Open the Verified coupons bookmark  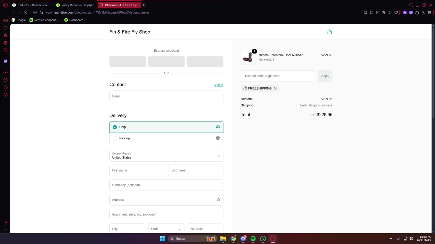coord(44,20)
